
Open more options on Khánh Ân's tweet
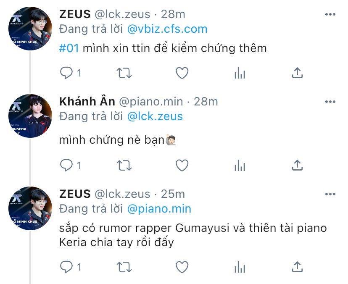pos(330,102)
